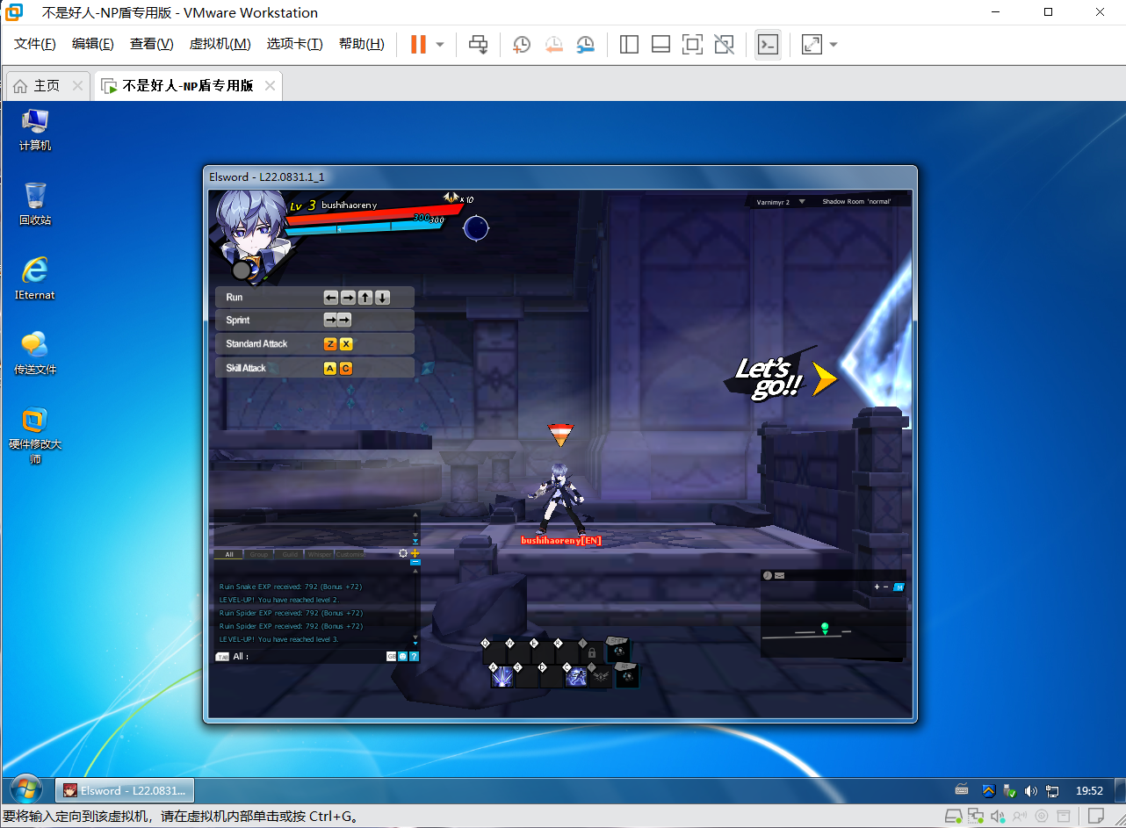Viewport: 1126px width, 828px height.
Task: Expand the power options dropdown arrow beside pause
Action: click(x=440, y=45)
